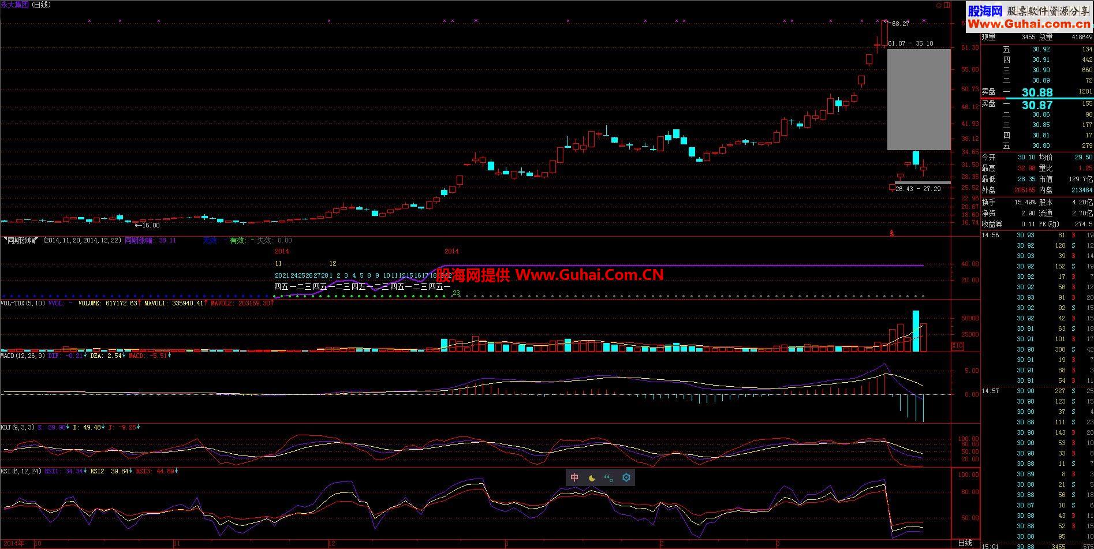
Task: Click the tick row with volume 227
Action: pos(1037,391)
